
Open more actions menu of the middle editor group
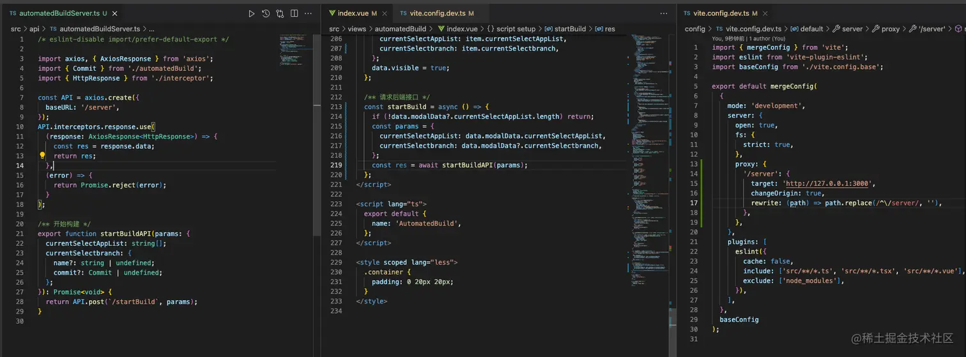coord(664,13)
